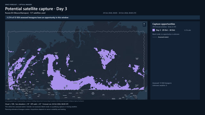Click the Capture opportunities heading
Viewport: 205px width, 115px height.
(164, 24)
